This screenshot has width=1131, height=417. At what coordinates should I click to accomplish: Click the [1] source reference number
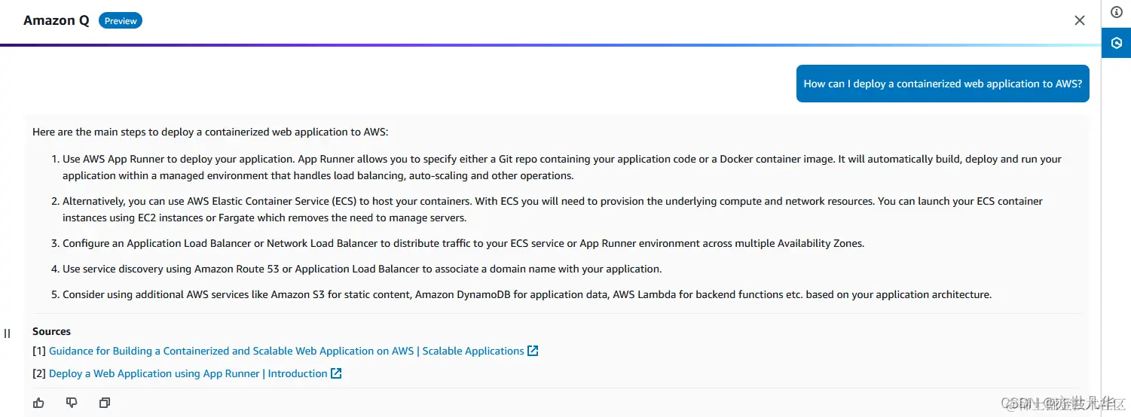39,351
